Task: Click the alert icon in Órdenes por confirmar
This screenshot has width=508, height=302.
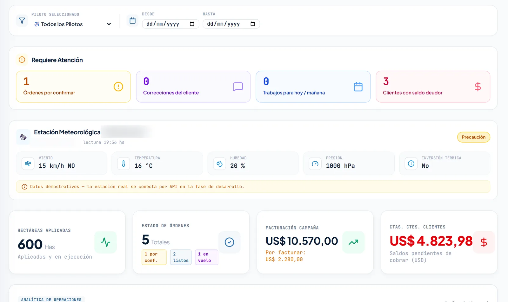Action: pyautogui.click(x=118, y=87)
